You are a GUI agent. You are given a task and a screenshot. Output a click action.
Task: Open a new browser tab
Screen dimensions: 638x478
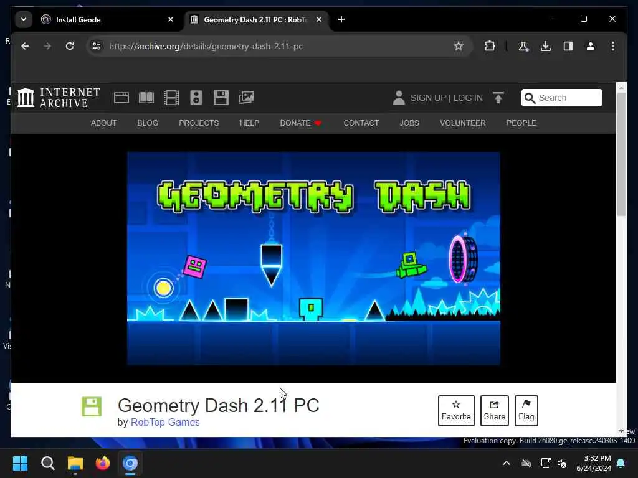tap(341, 19)
